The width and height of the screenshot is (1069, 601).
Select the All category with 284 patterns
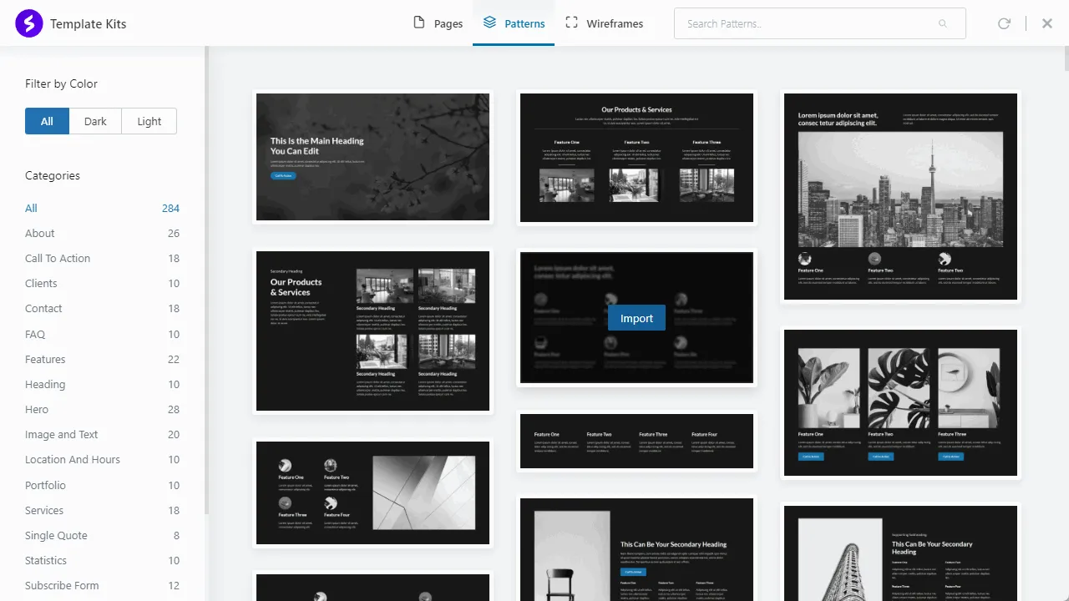tap(102, 209)
